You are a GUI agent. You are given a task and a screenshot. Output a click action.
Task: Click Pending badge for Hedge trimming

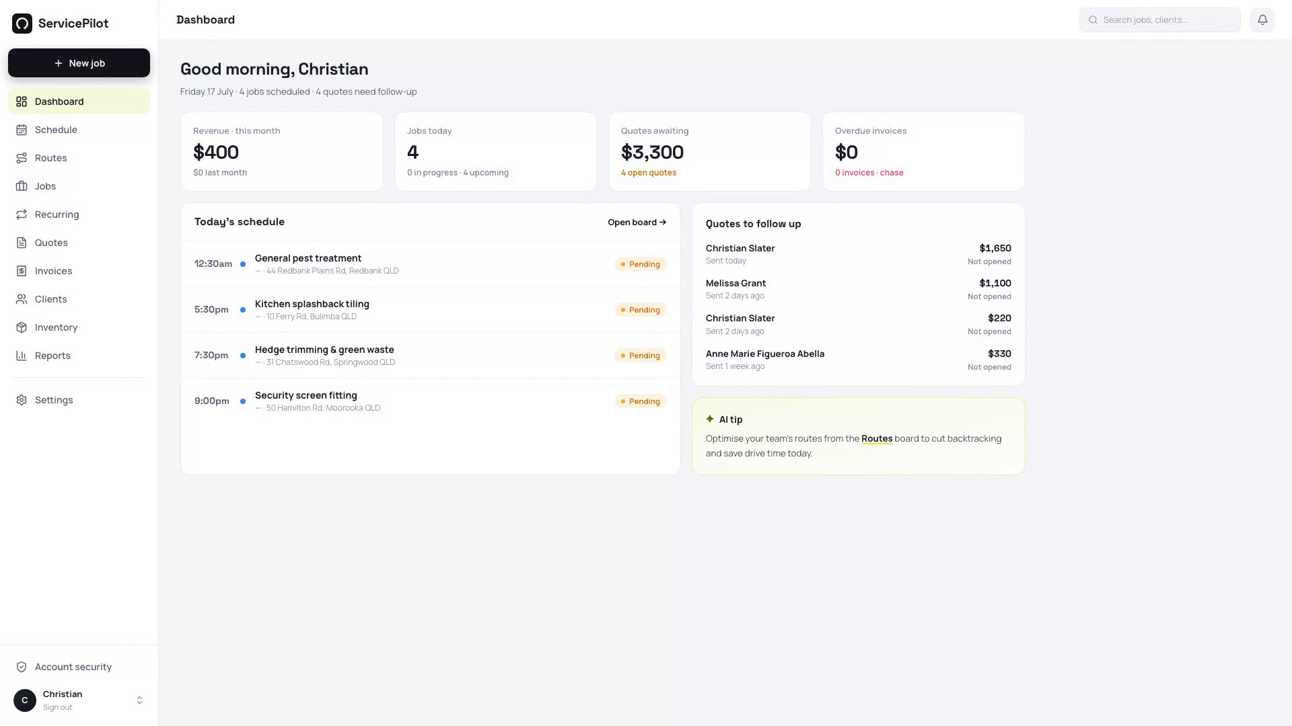(x=640, y=356)
